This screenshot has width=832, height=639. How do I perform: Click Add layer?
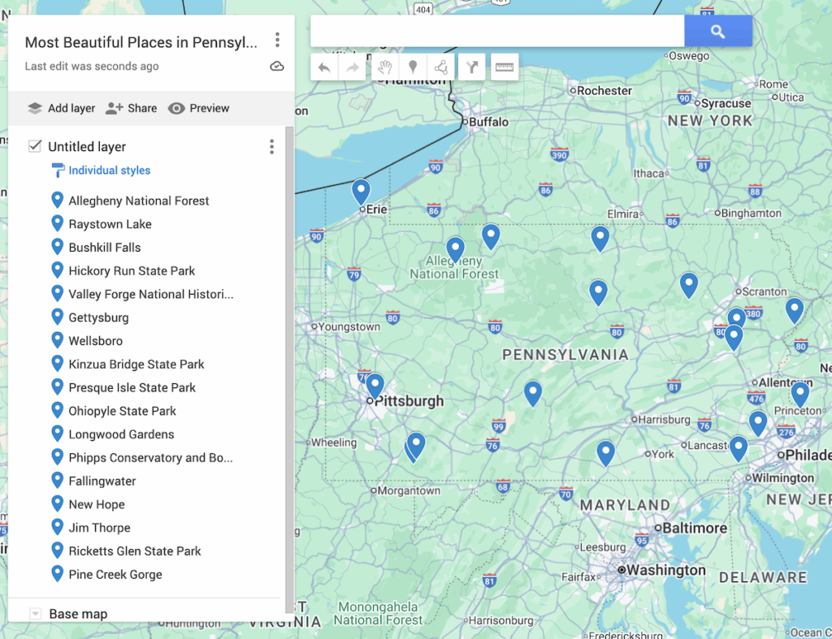click(61, 108)
